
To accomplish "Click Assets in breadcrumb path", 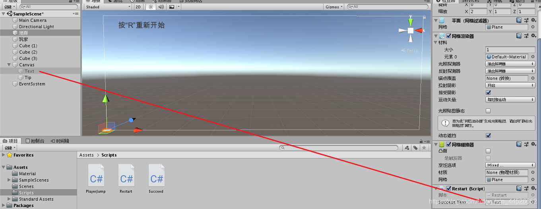I will click(87, 155).
